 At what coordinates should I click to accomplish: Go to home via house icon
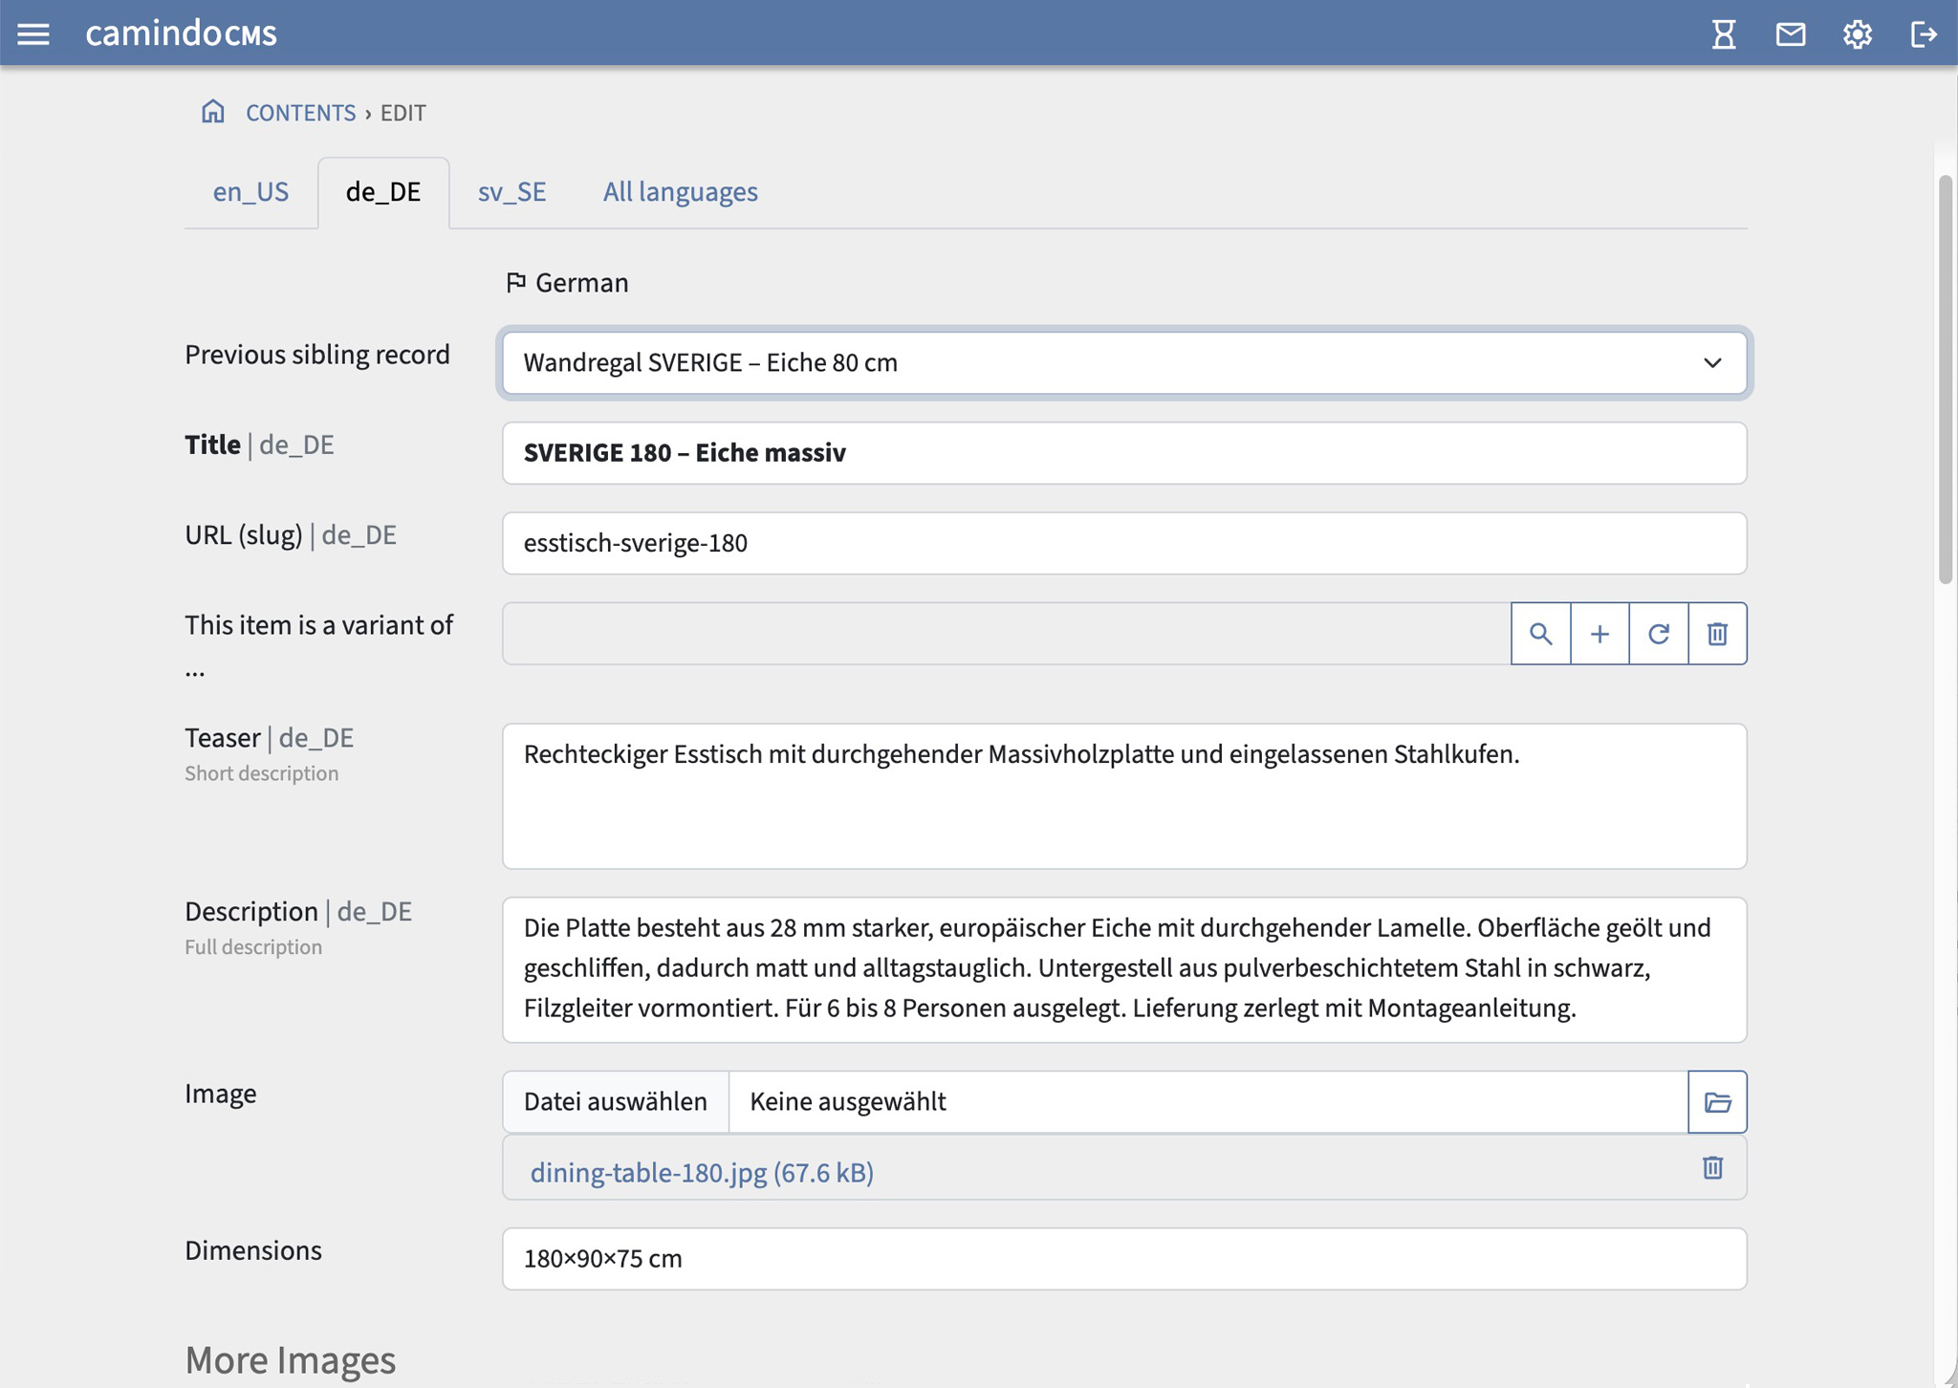pyautogui.click(x=212, y=112)
